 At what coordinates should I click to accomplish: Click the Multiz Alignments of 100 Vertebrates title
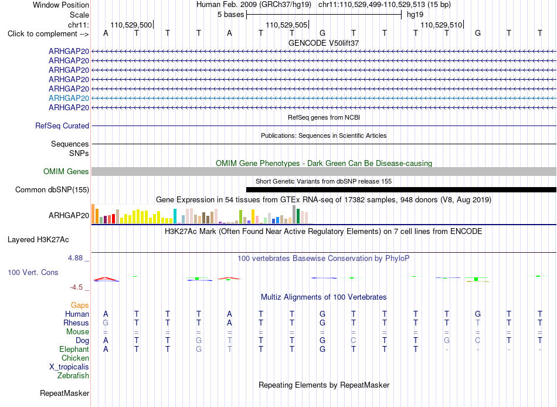click(x=324, y=297)
